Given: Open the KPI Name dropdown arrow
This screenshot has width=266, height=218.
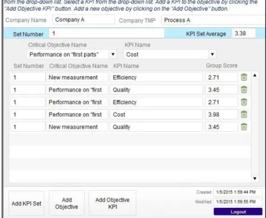Looking at the screenshot, I should point(212,54).
